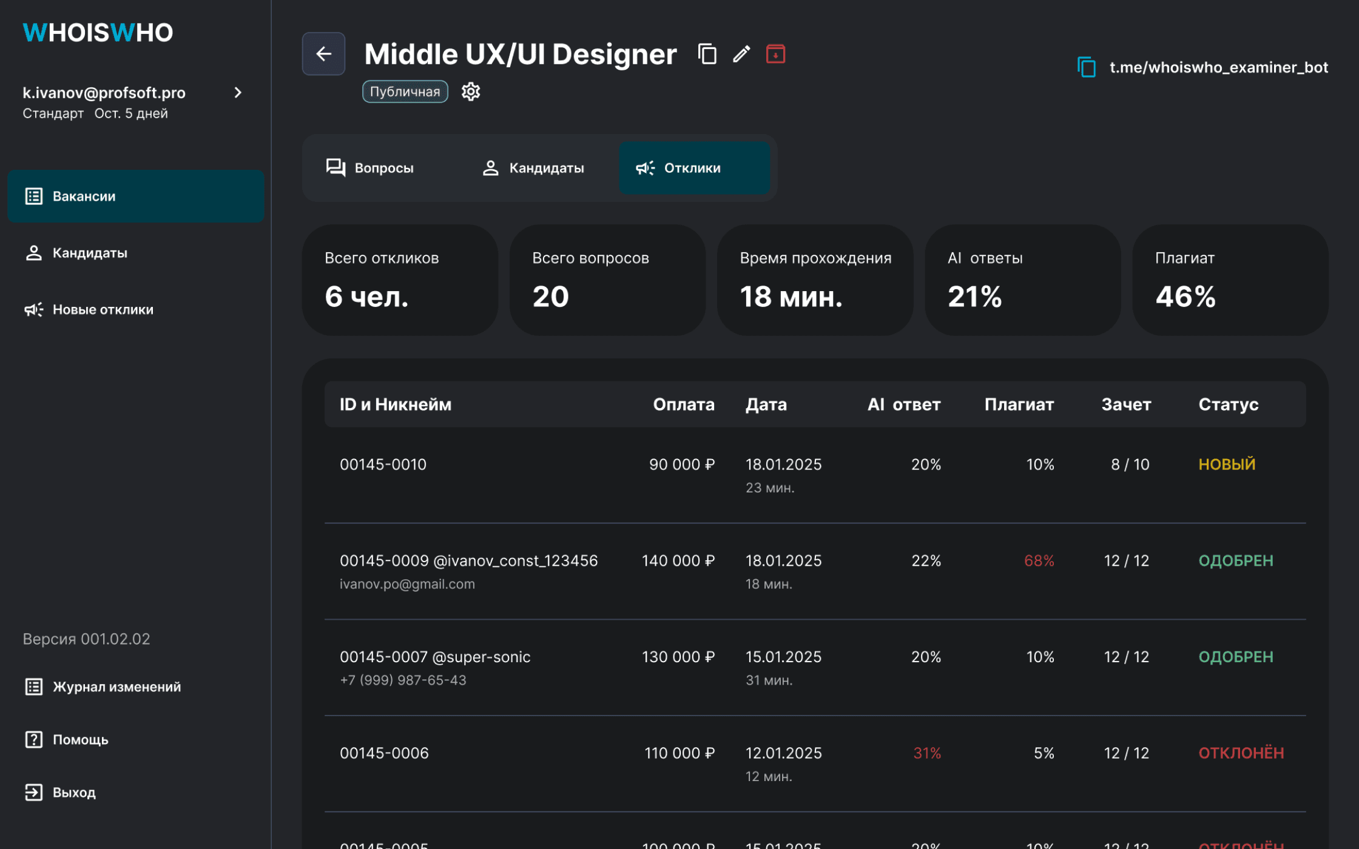Click the ОТКЛОНЁН status of 00145-0006

1241,753
